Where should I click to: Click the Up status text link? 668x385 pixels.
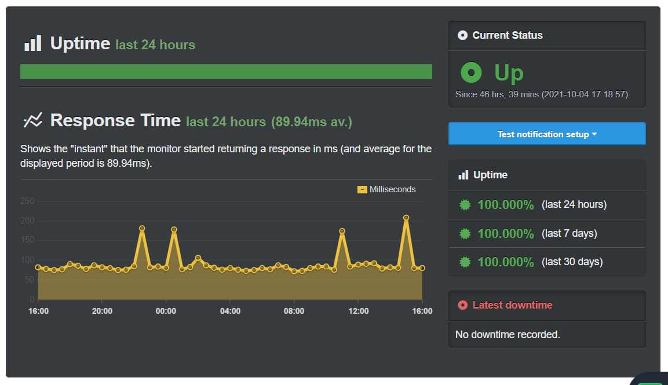click(x=510, y=72)
